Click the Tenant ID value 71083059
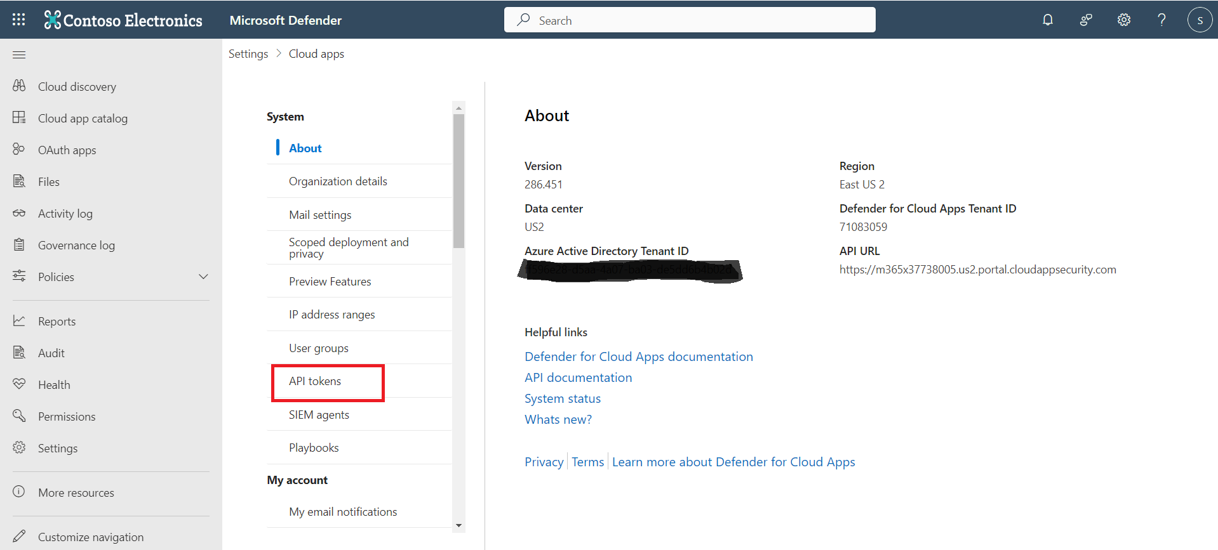Screen dimensions: 1218x550 863,227
